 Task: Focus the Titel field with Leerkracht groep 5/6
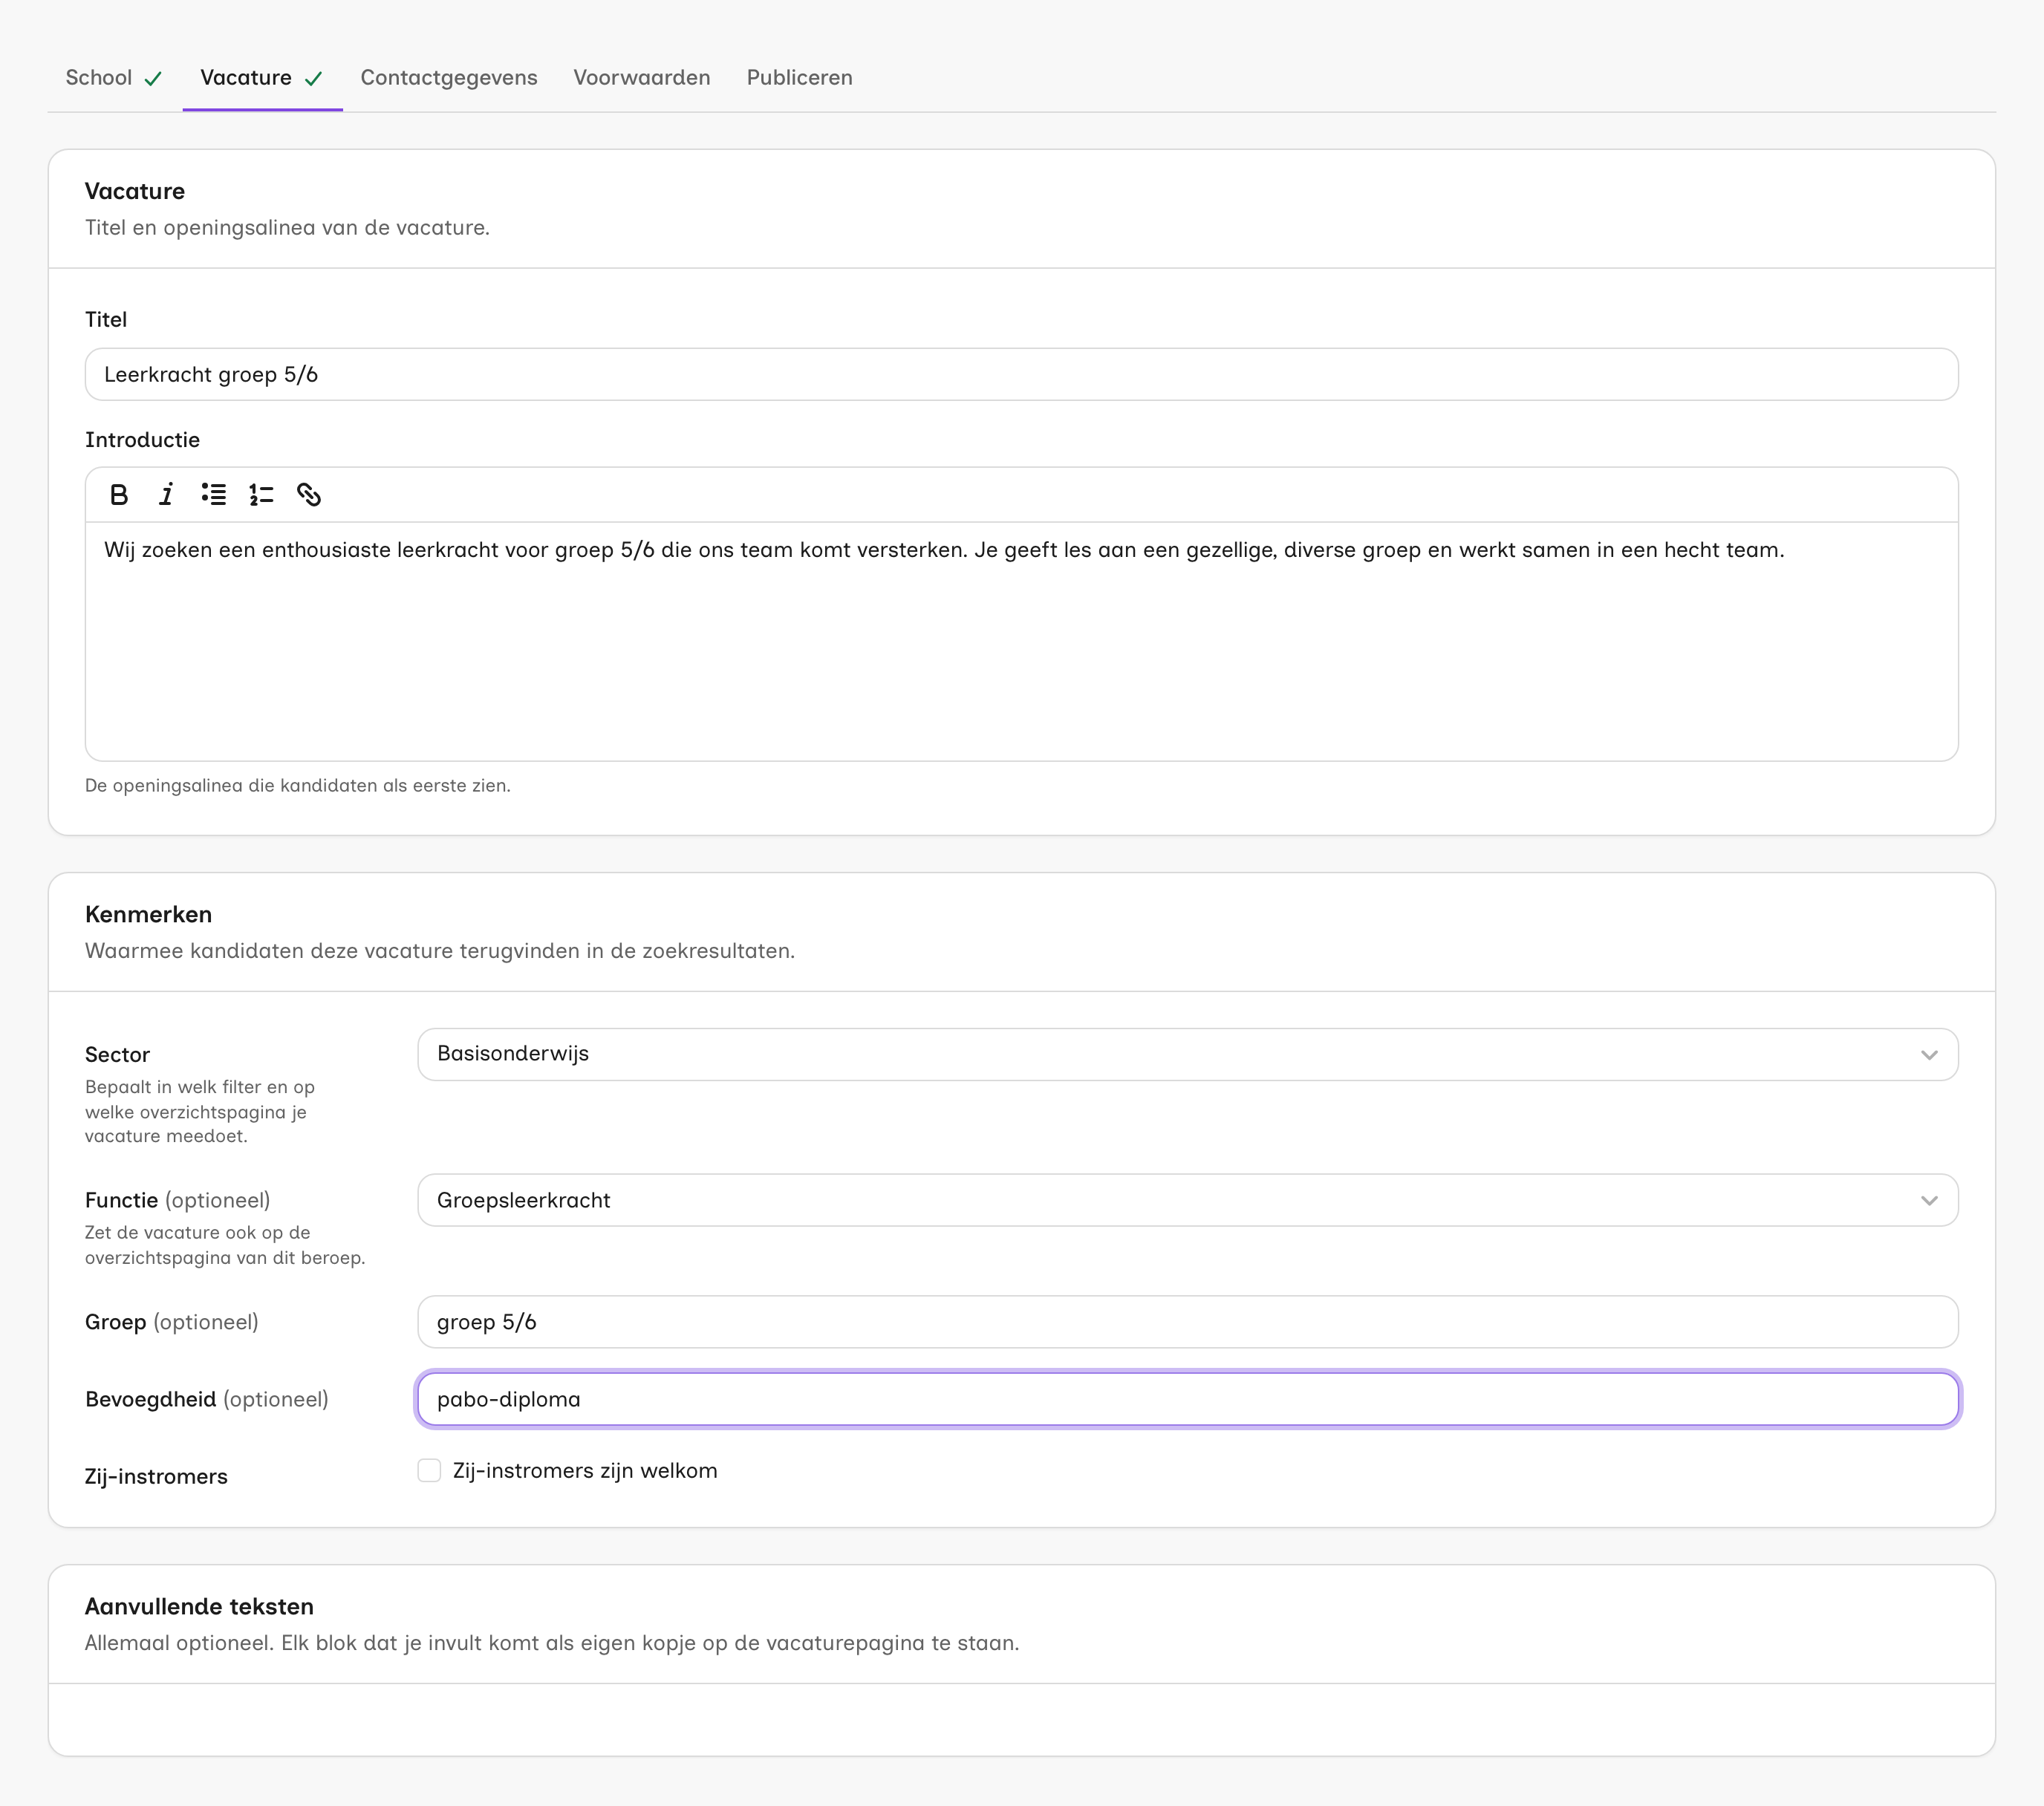pos(1021,374)
